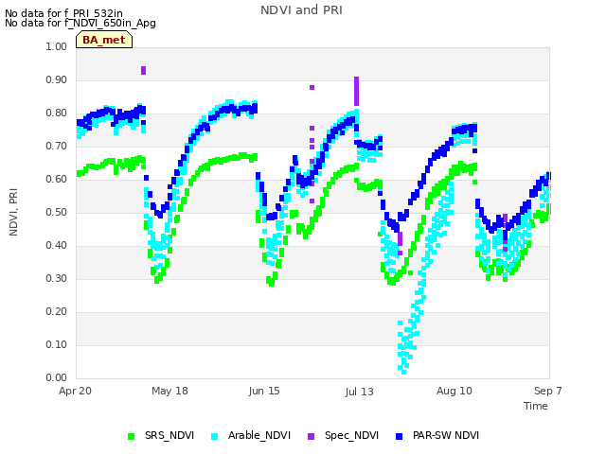Click the purple Spec_NDVI point above 0.90 in May

(143, 70)
